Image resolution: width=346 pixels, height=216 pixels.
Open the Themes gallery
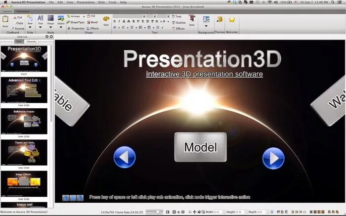point(219,19)
